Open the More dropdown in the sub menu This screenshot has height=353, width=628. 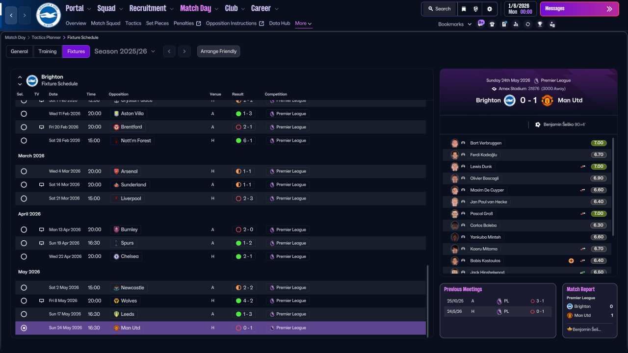pyautogui.click(x=303, y=23)
